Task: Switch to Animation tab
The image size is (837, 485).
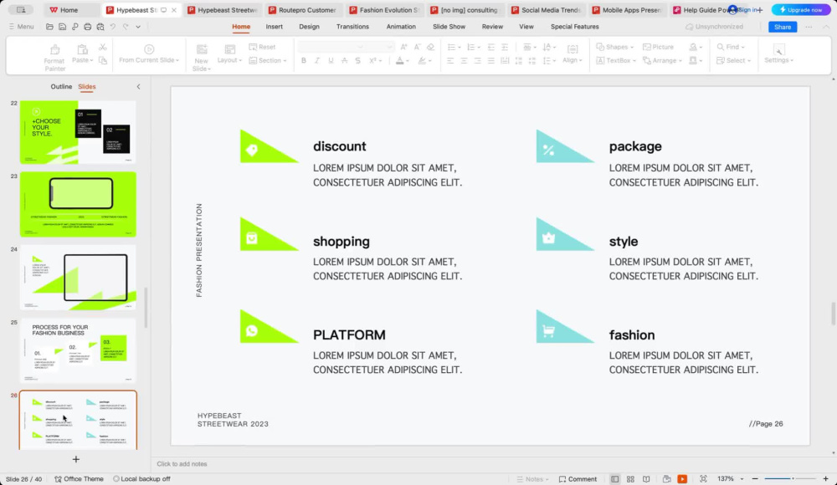Action: pos(401,27)
